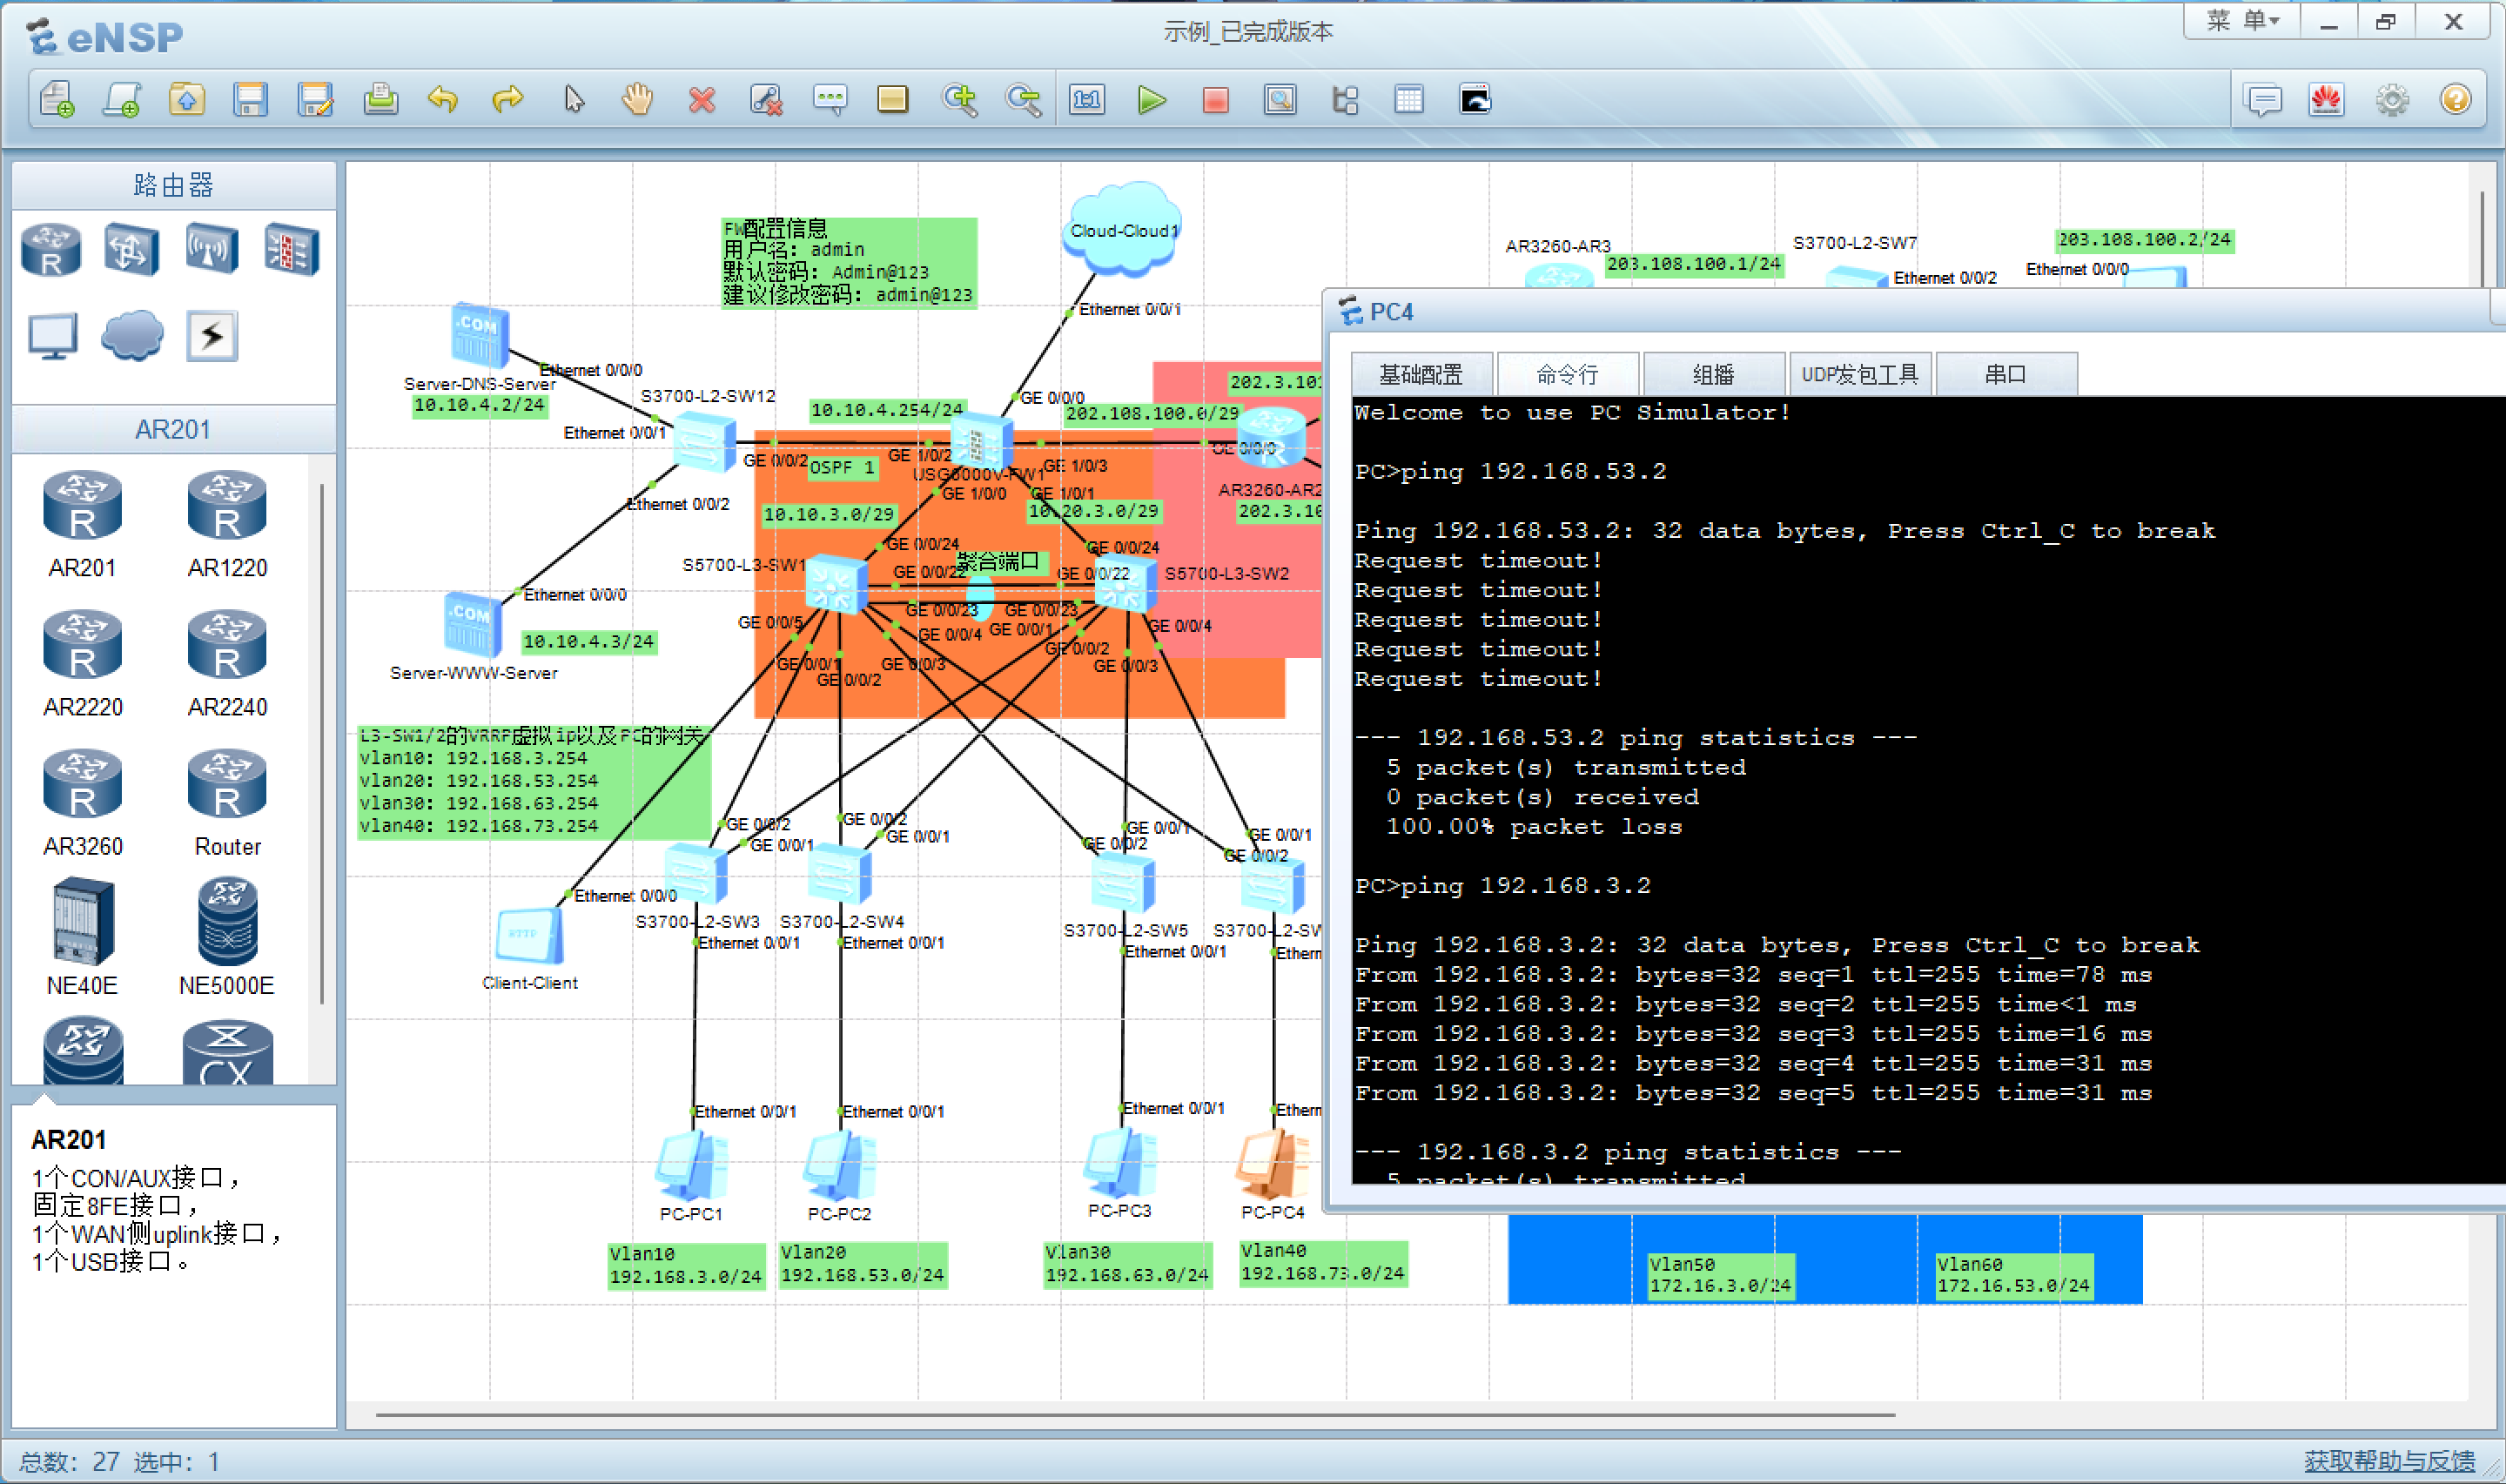Click the red Stop devices button

click(x=1215, y=100)
